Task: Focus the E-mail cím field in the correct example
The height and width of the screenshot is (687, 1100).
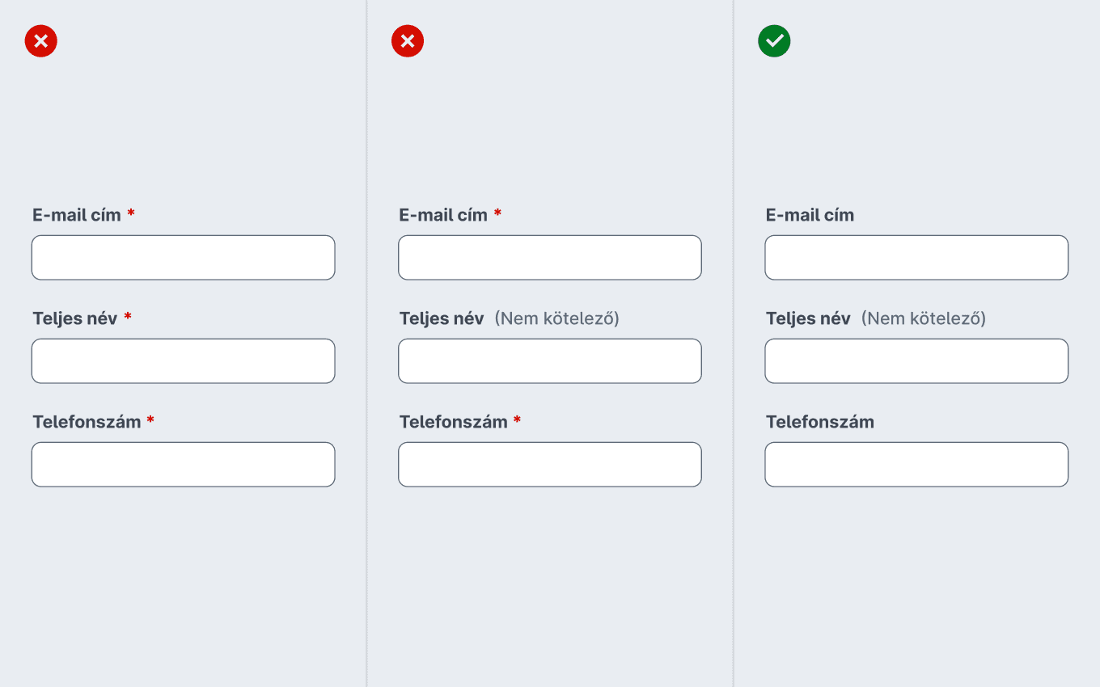Action: [916, 258]
